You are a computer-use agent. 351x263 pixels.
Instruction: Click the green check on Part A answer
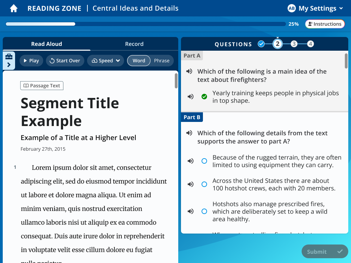pyautogui.click(x=204, y=97)
